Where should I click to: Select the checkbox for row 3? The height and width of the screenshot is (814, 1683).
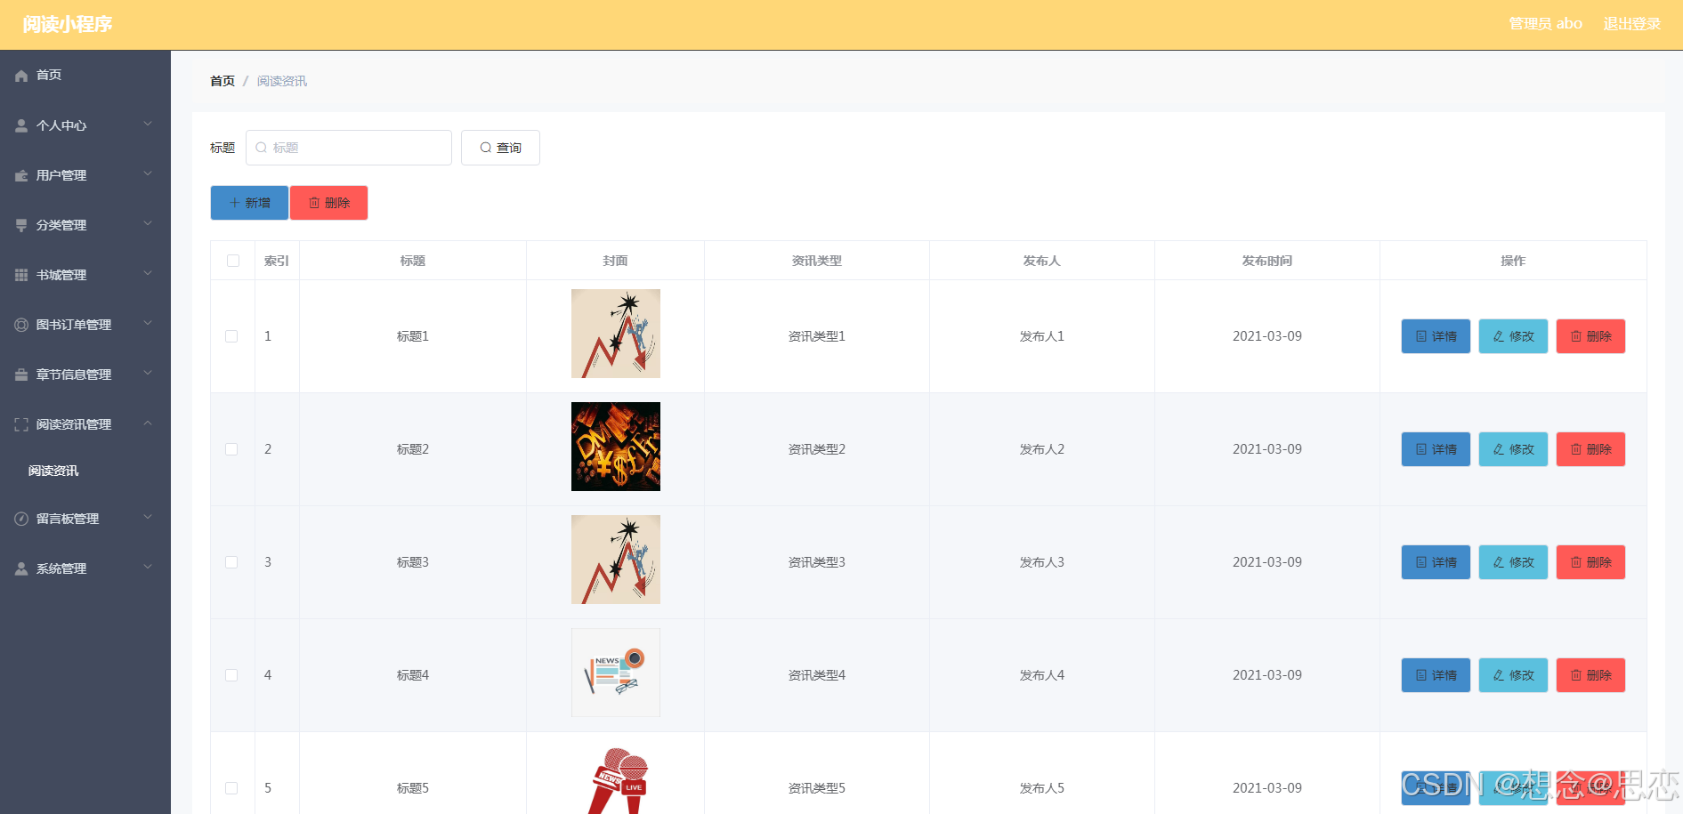(x=231, y=562)
